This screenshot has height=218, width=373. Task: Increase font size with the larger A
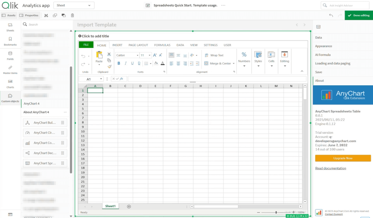tap(155, 55)
